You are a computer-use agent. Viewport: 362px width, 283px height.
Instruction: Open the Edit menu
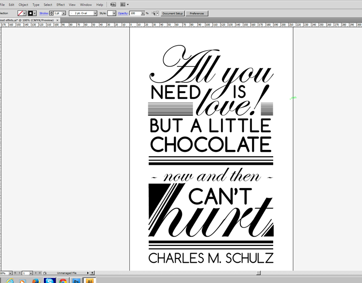point(11,5)
